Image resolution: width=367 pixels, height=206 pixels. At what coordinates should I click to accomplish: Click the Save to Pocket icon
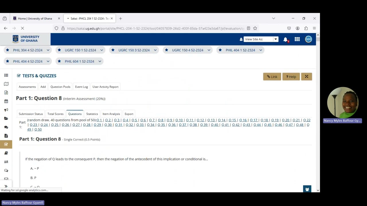289,28
